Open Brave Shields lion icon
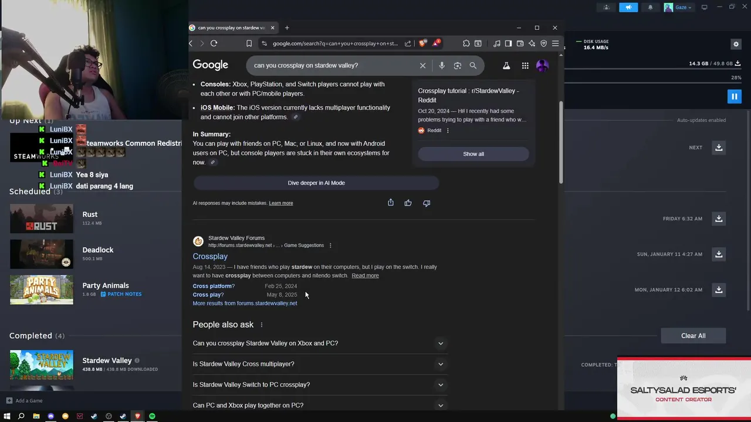Image resolution: width=751 pixels, height=422 pixels. click(x=422, y=43)
